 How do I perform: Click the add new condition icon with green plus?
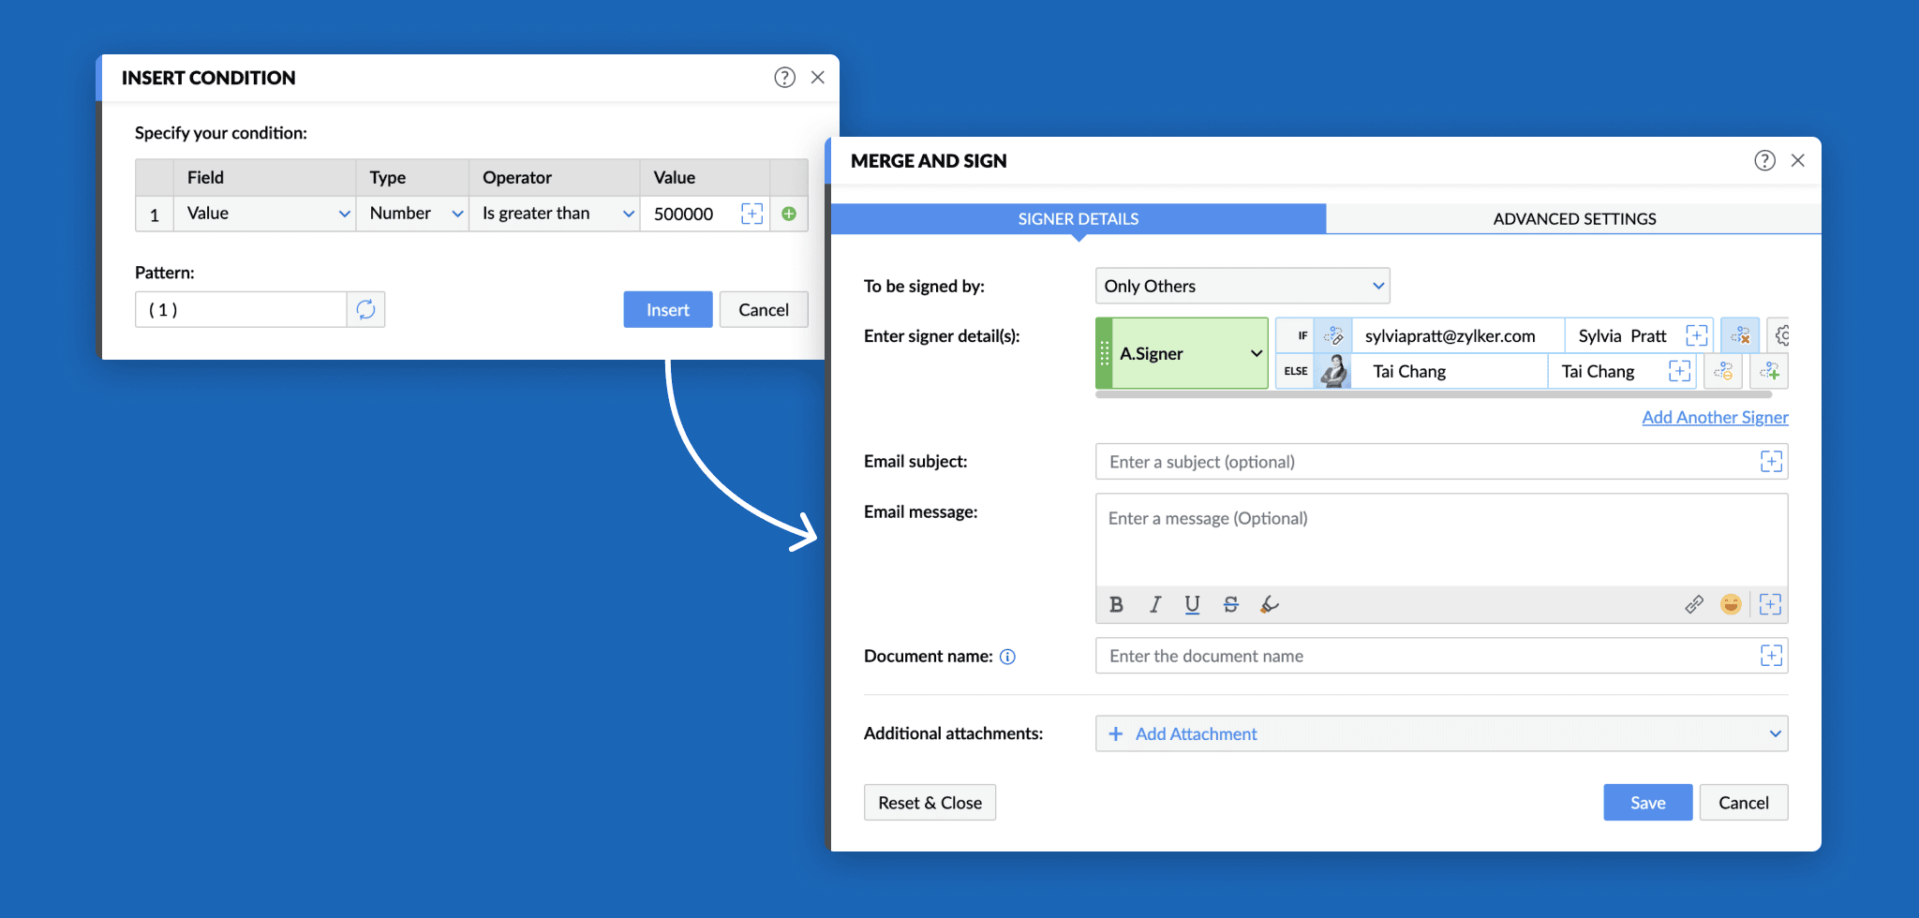[1771, 371]
